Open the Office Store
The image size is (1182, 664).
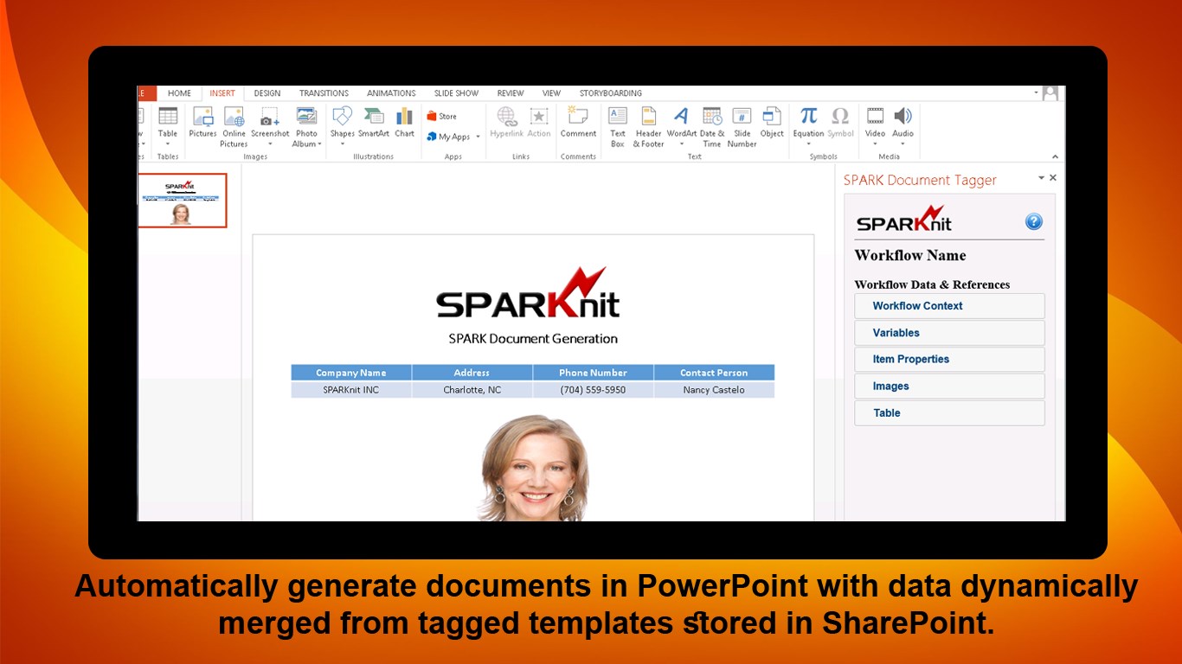[x=441, y=116]
